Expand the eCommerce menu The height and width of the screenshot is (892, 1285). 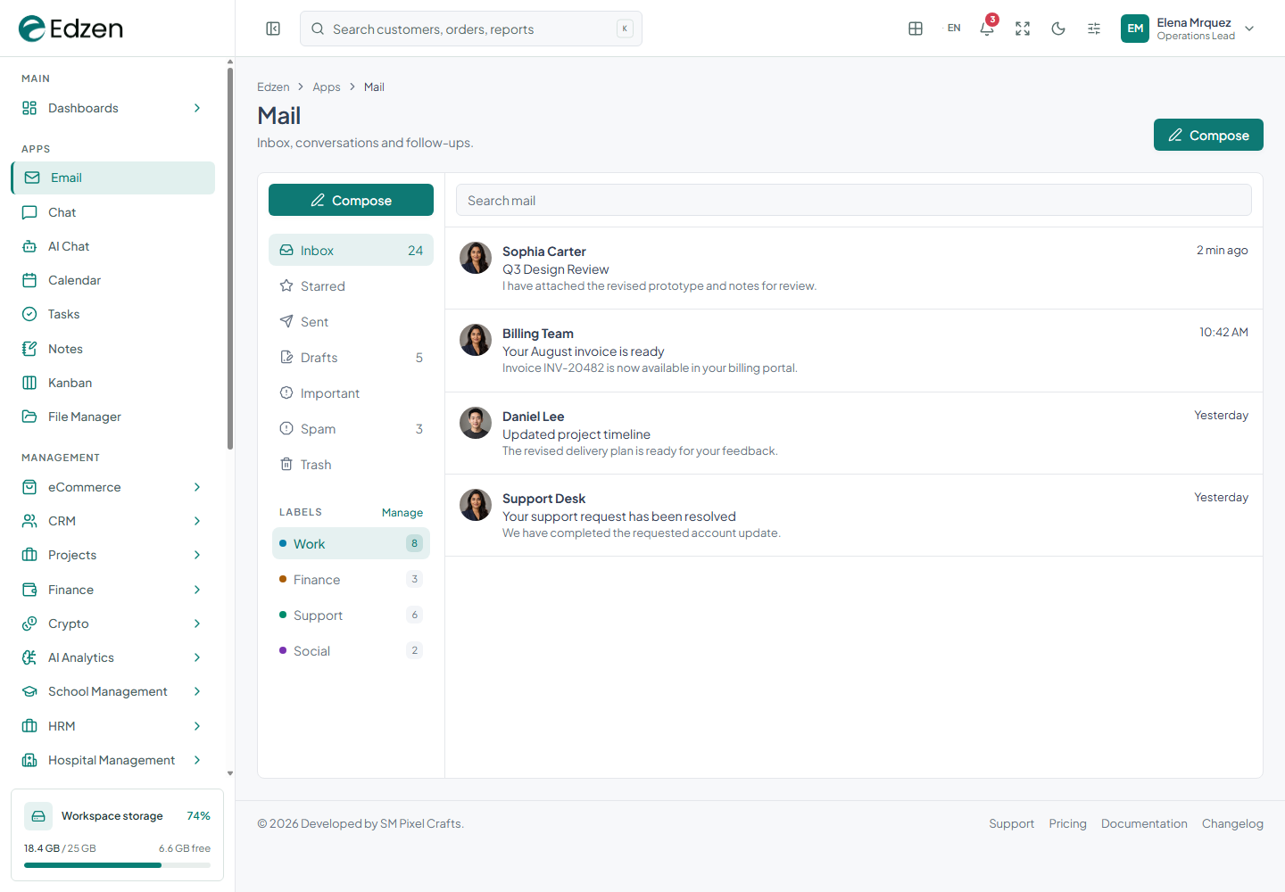[112, 487]
